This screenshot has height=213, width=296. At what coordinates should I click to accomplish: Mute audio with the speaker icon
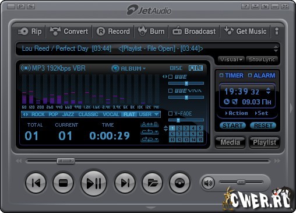click(208, 183)
